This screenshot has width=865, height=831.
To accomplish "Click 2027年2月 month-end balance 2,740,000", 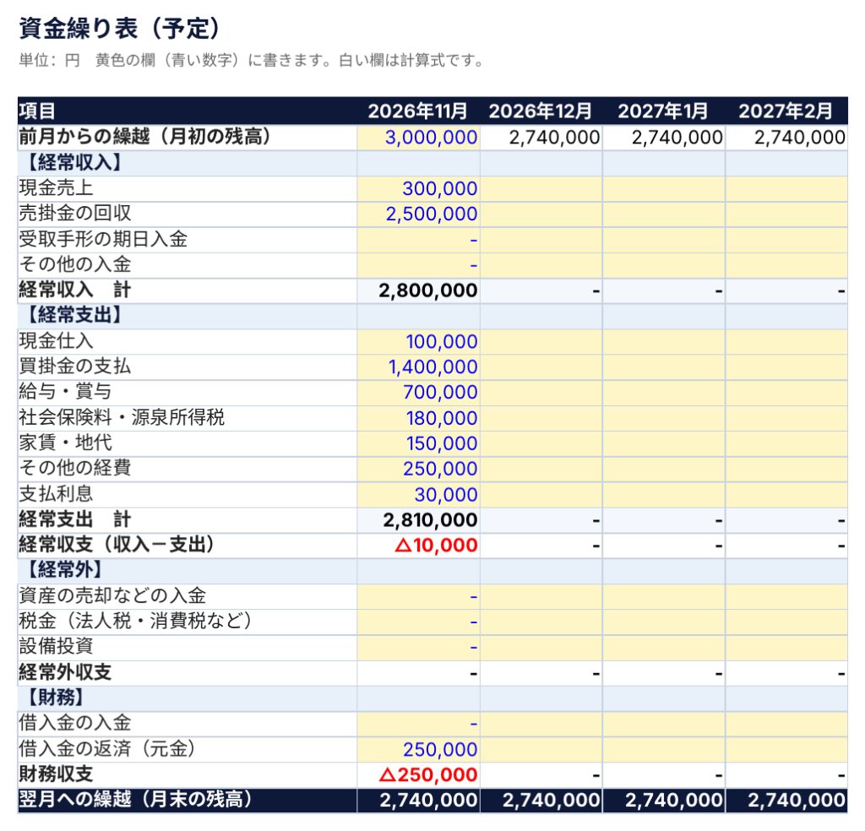I will tap(786, 801).
